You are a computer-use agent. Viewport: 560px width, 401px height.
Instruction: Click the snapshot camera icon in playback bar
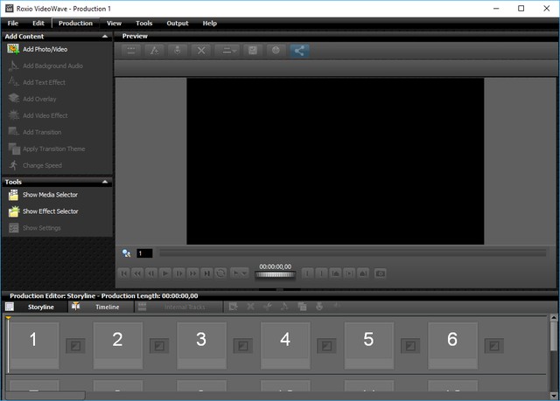[x=381, y=273]
